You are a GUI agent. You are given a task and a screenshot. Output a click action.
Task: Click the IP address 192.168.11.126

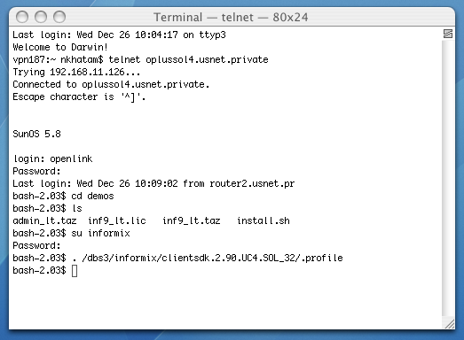87,72
